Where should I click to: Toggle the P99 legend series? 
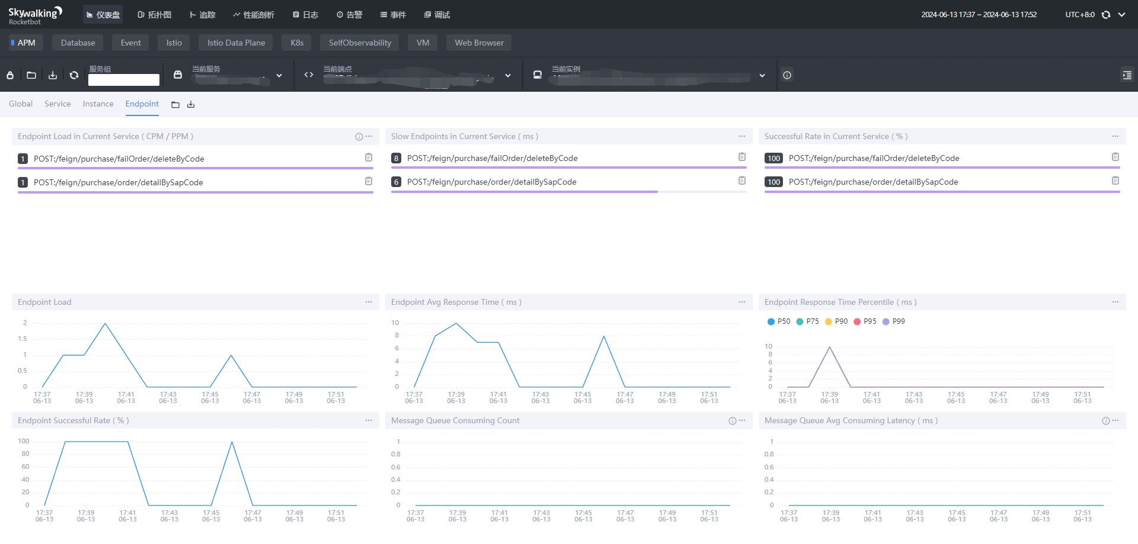(894, 321)
